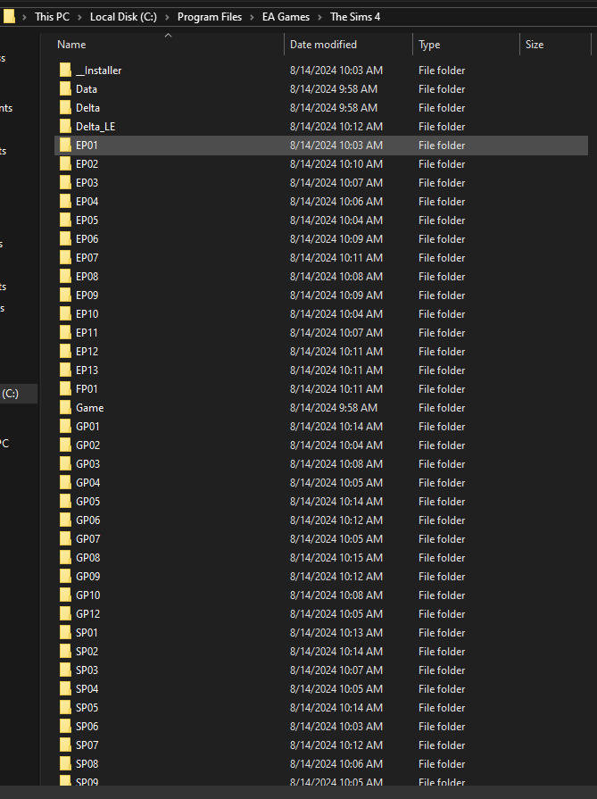
Task: Expand the chevron after Local Disk (C:)
Action: 167,17
